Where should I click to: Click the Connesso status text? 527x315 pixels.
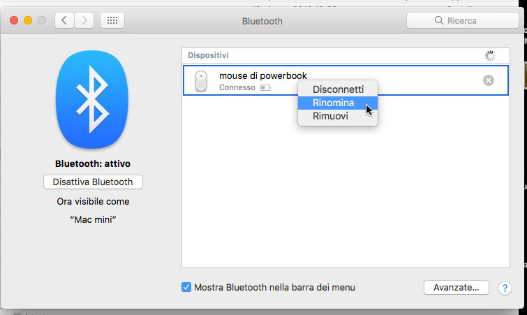coord(237,88)
